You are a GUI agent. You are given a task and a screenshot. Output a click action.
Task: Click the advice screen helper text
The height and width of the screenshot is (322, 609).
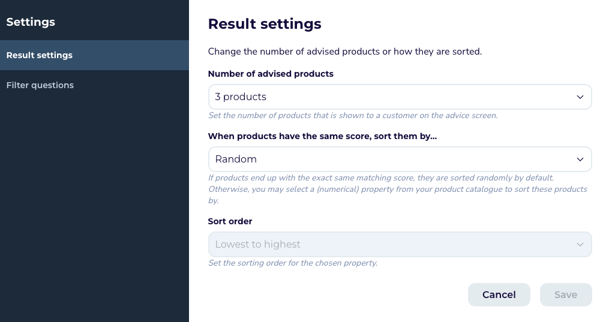[353, 116]
